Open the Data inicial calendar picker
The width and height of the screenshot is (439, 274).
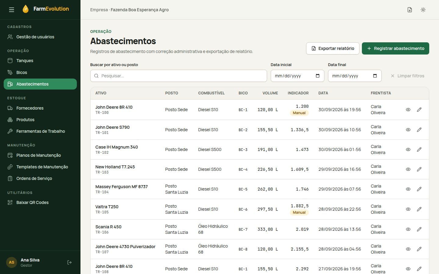318,76
